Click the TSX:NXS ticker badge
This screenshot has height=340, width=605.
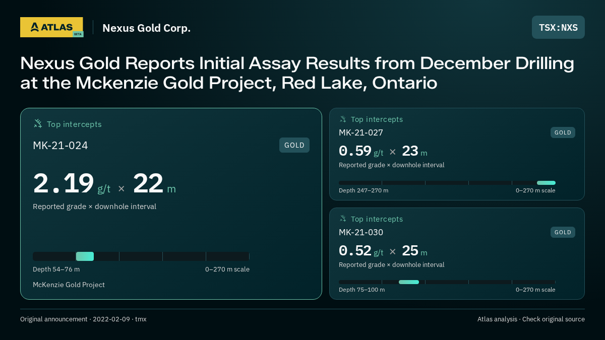pyautogui.click(x=558, y=27)
